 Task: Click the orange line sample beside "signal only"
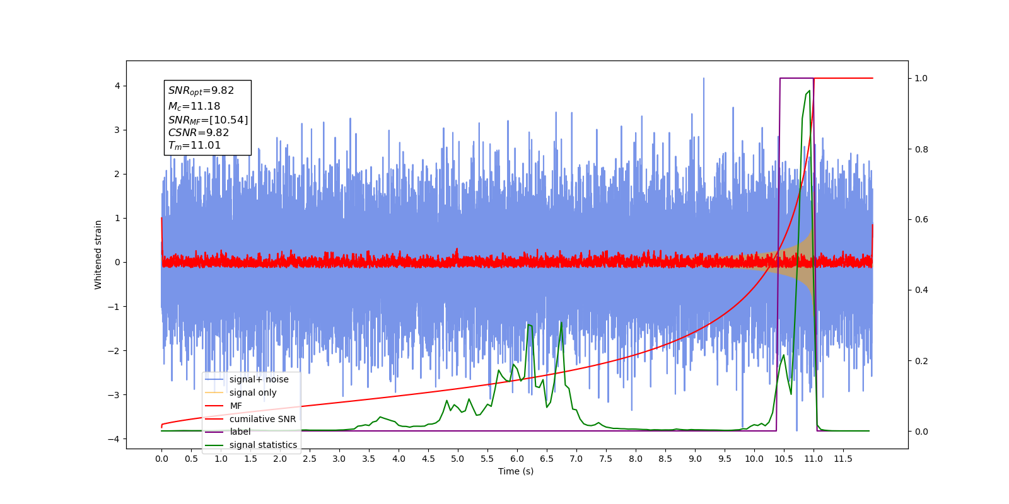(214, 392)
